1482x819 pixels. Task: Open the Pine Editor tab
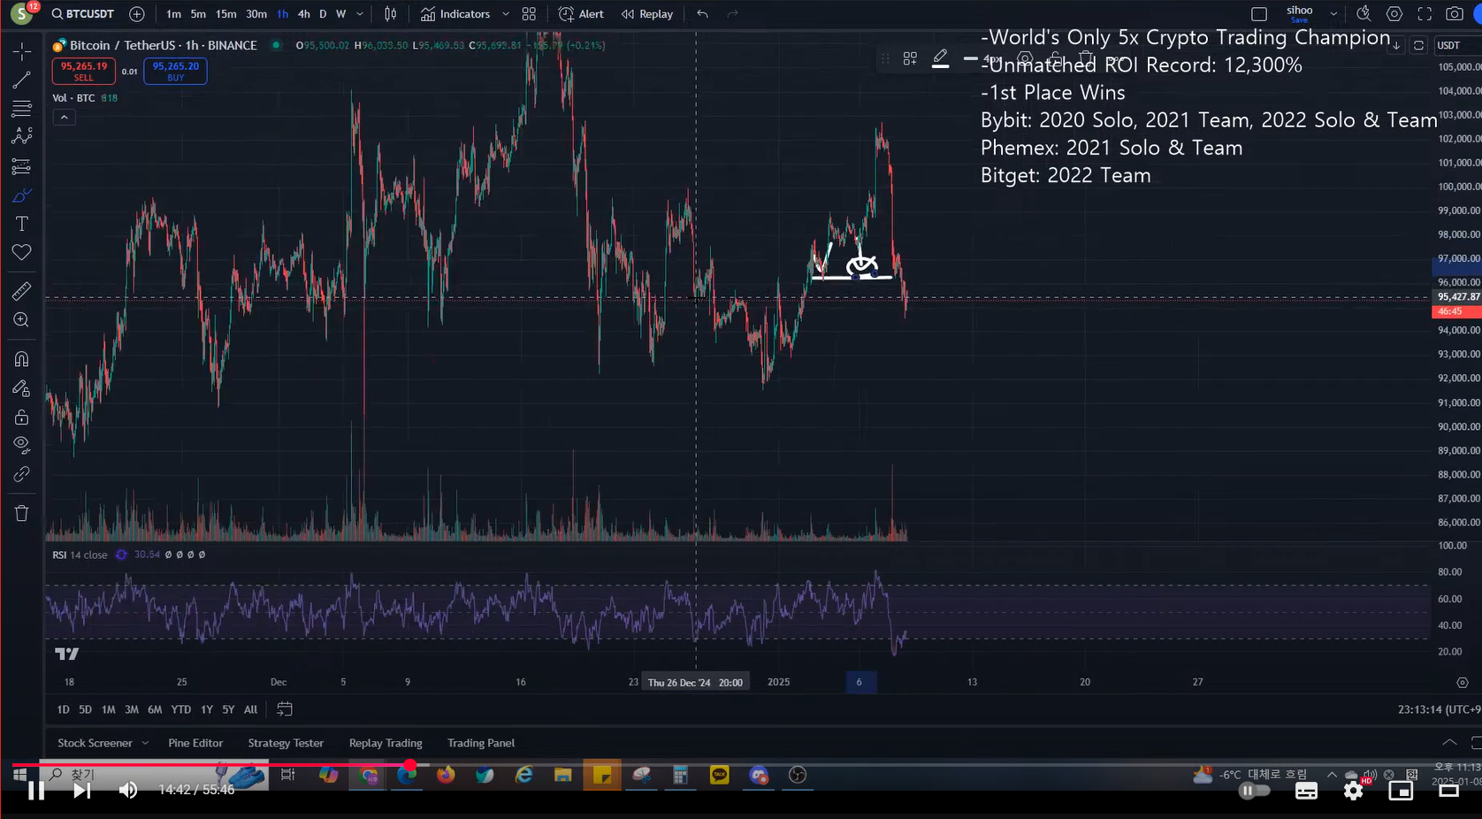click(195, 743)
